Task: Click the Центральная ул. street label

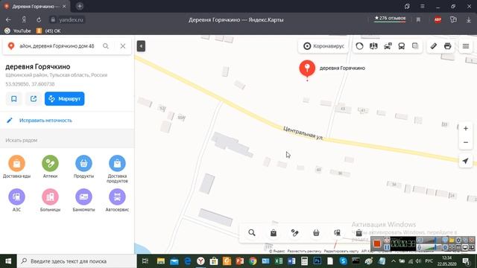Action: click(303, 133)
